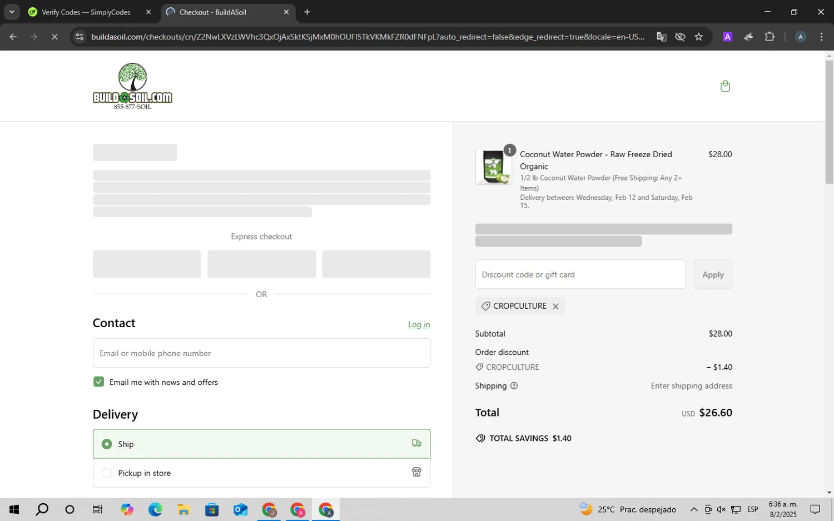
Task: Open the Windows Start menu
Action: (14, 509)
